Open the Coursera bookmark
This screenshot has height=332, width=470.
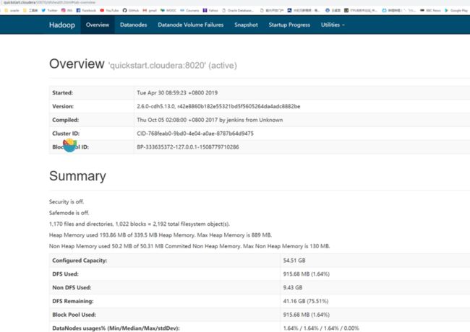tap(189, 10)
